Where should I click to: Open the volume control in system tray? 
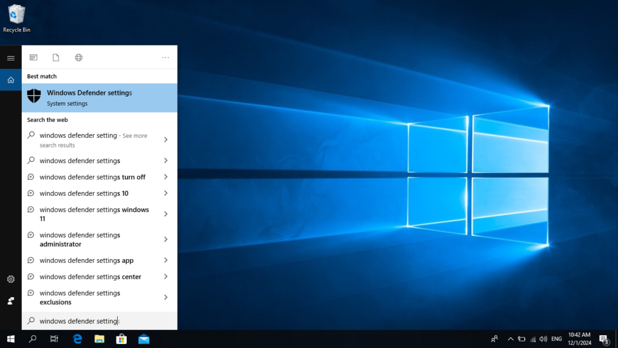point(543,339)
